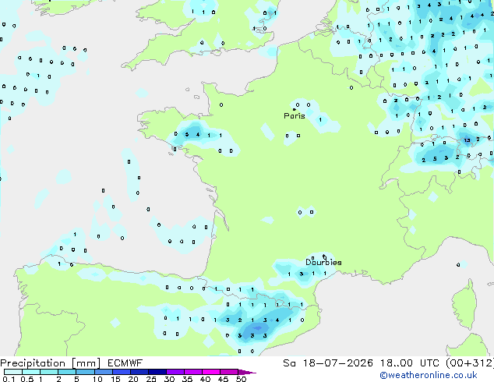Click the '25' legend scale value
This screenshot has width=494, height=382.
pyautogui.click(x=151, y=379)
